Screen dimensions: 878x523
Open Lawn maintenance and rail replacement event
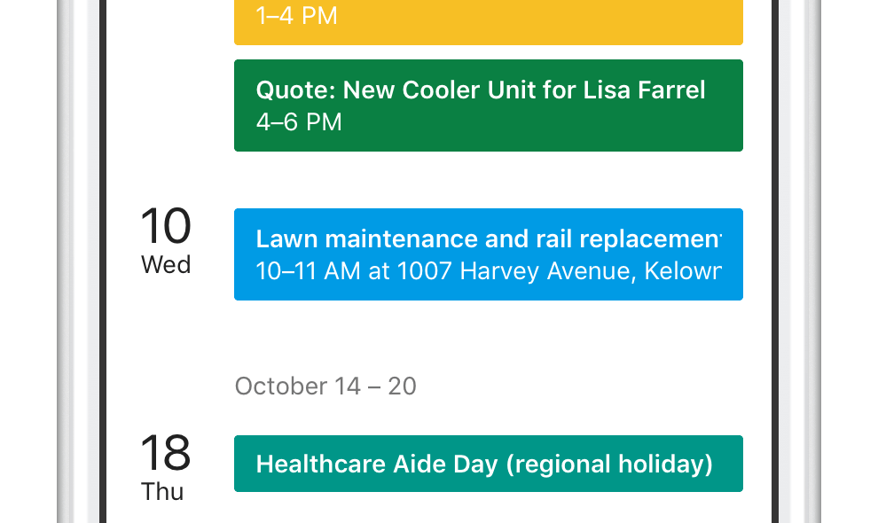coord(489,254)
